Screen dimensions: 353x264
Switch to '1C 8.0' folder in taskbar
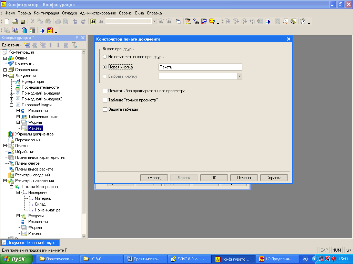point(102,259)
